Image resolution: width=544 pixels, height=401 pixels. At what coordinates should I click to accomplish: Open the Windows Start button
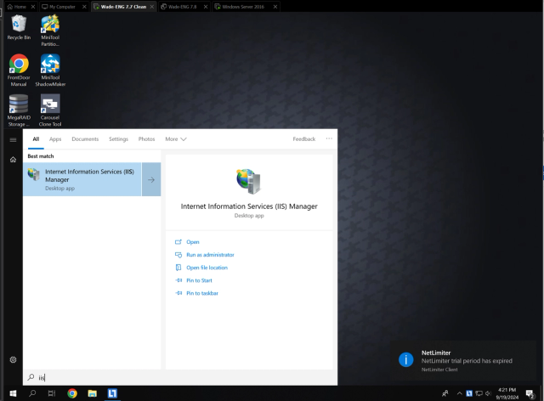point(13,393)
